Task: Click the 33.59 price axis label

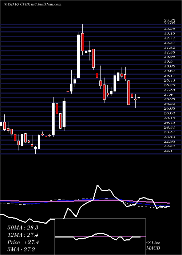Action: [170, 29]
